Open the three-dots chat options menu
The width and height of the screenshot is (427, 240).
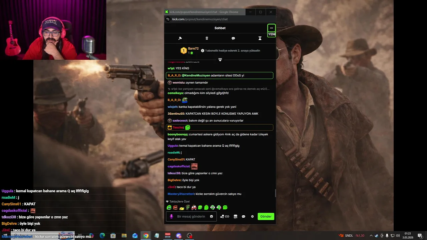271,28
